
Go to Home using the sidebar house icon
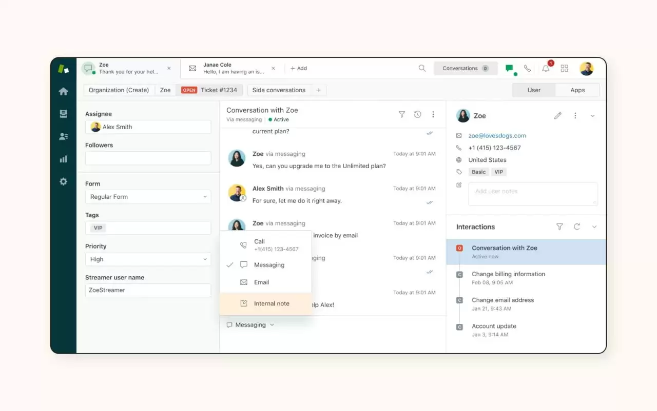[x=63, y=91]
